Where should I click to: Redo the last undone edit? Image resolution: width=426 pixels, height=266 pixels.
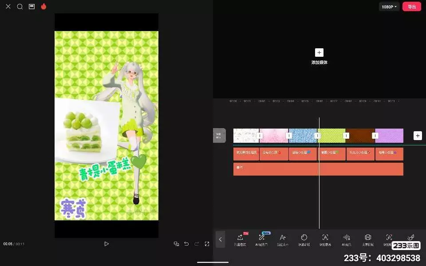coord(197,244)
